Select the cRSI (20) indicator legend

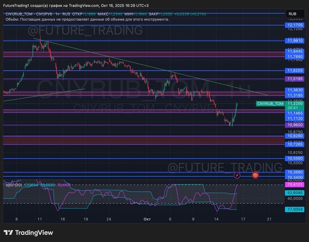[13, 185]
